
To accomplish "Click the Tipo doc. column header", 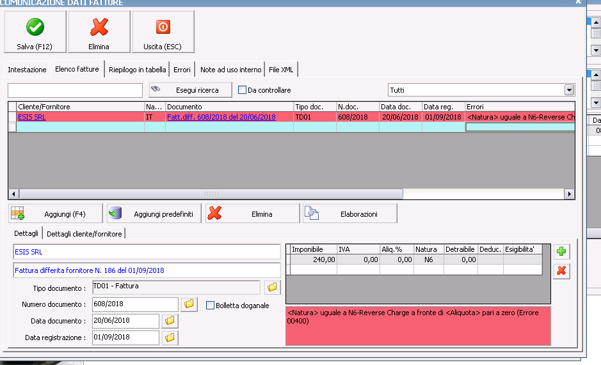I will (x=315, y=107).
